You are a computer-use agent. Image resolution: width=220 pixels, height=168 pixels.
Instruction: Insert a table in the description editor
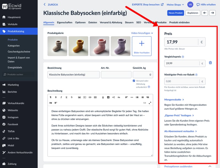pyautogui.click(x=95, y=97)
